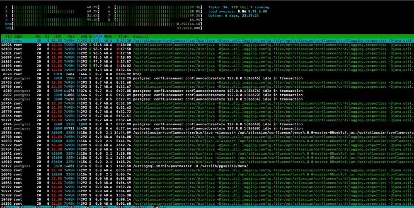Sort by the VIRT column header
The height and width of the screenshot is (208, 414).
[x=58, y=36]
